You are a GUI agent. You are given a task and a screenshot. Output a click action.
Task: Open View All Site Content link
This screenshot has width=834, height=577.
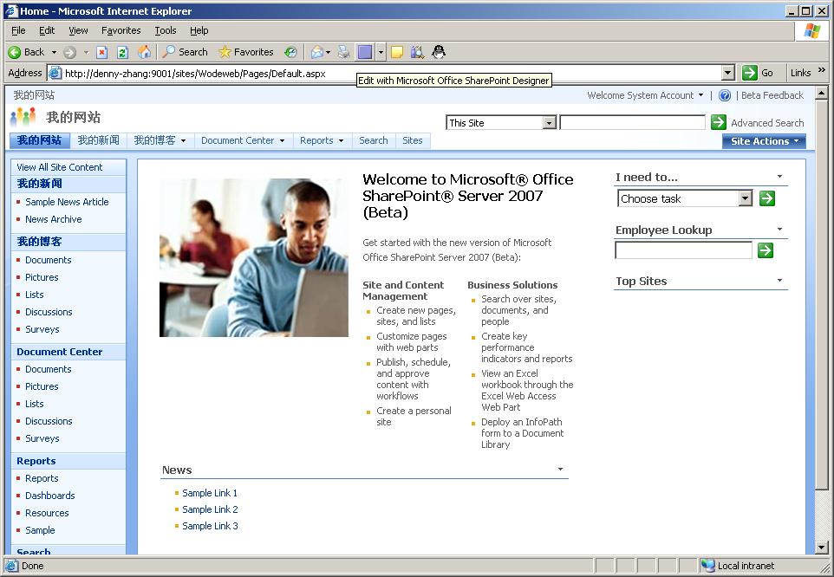60,167
